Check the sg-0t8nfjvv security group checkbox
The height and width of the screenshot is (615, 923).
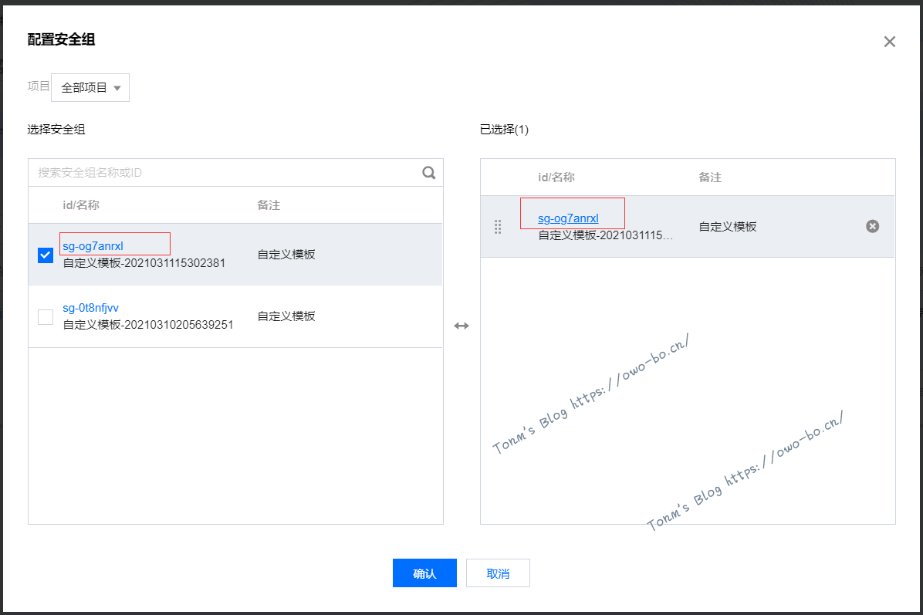[46, 316]
